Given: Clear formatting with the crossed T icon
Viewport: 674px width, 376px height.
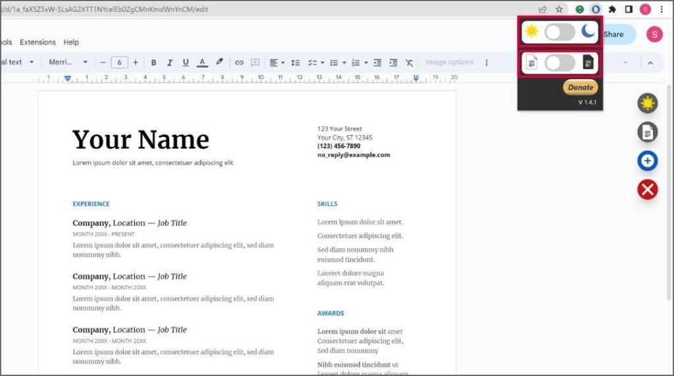Looking at the screenshot, I should tap(409, 63).
